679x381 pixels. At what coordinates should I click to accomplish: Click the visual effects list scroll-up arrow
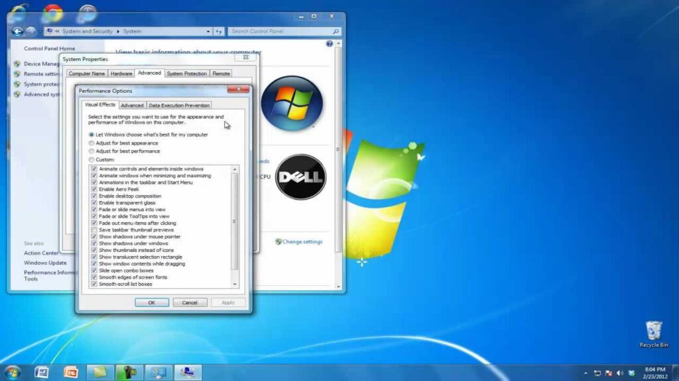235,169
